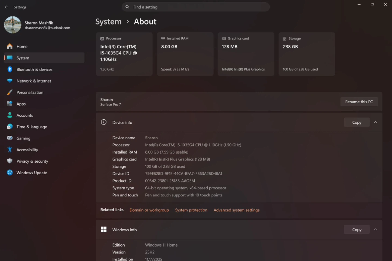Open Windows Update refresh icon
392x261 pixels.
click(x=10, y=172)
